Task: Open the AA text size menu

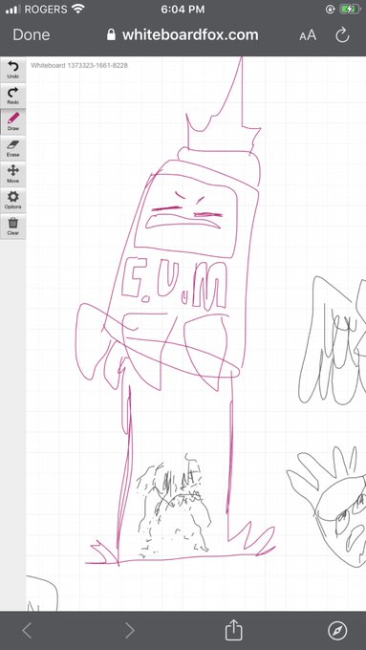Action: coord(308,35)
